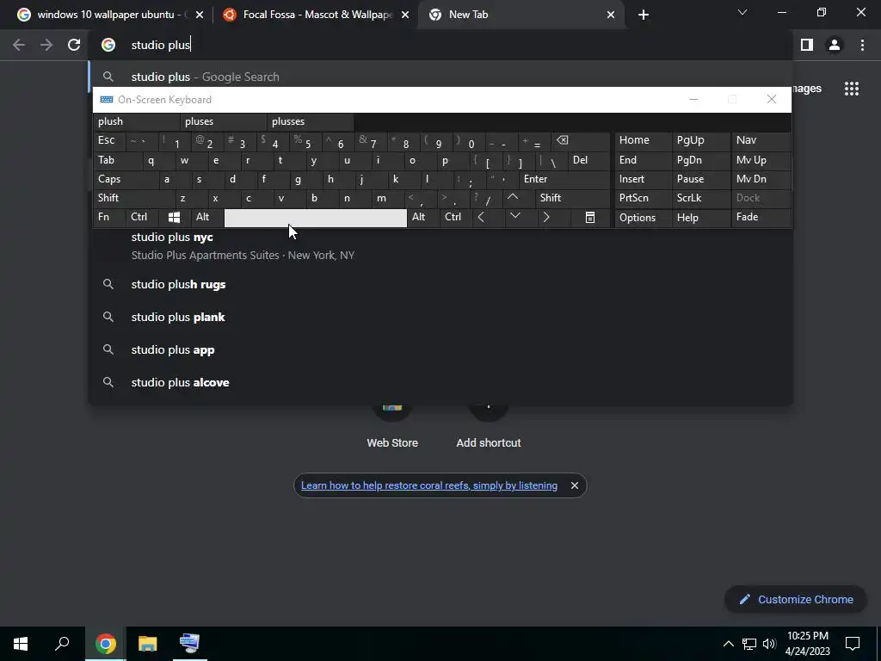Viewport: 881px width, 661px height.
Task: Tap the Windows logo key on keyboard
Action: click(x=174, y=218)
